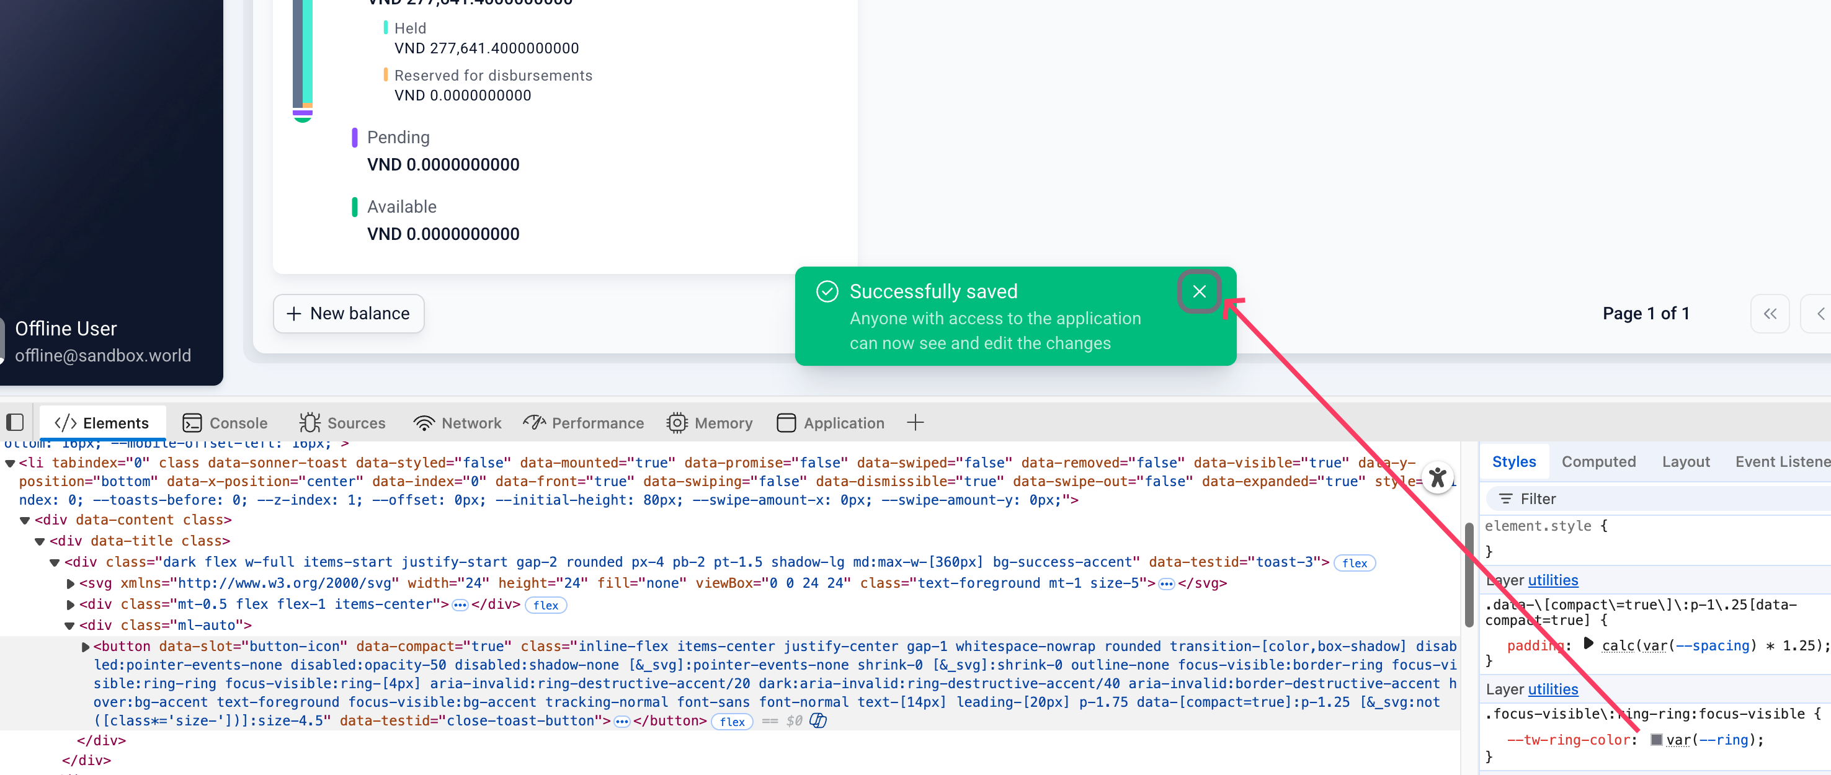Click Reserved for disbursements label
The width and height of the screenshot is (1831, 775).
click(492, 75)
